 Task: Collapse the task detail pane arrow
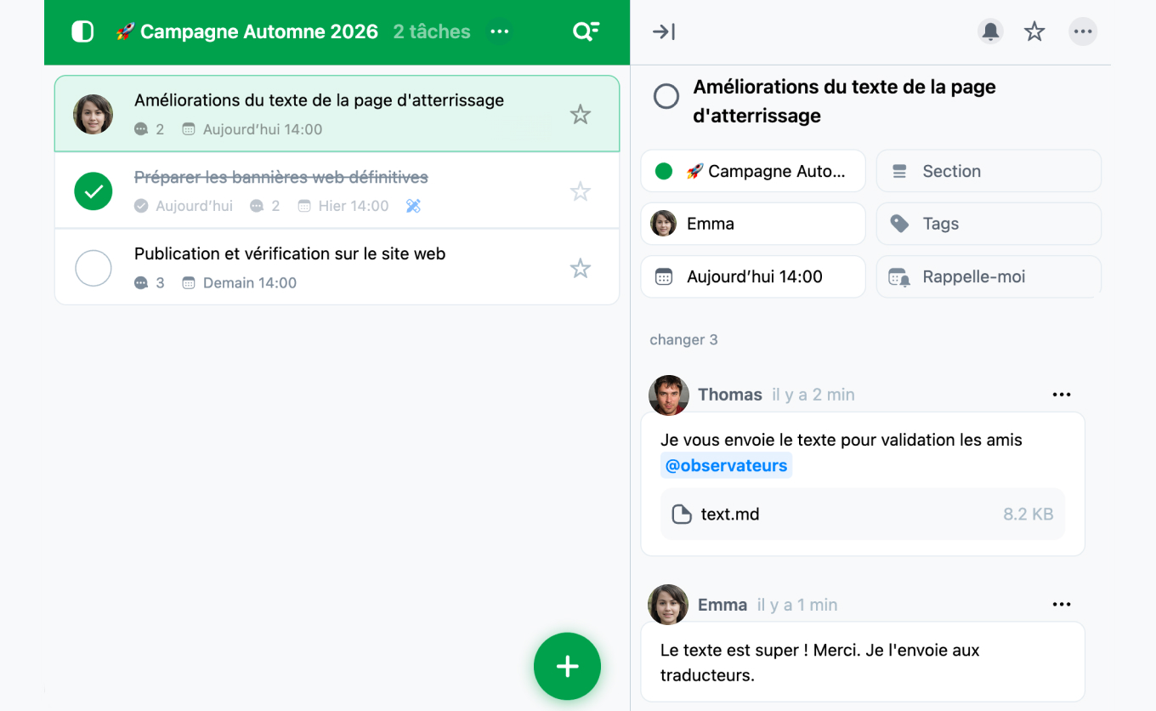point(663,32)
